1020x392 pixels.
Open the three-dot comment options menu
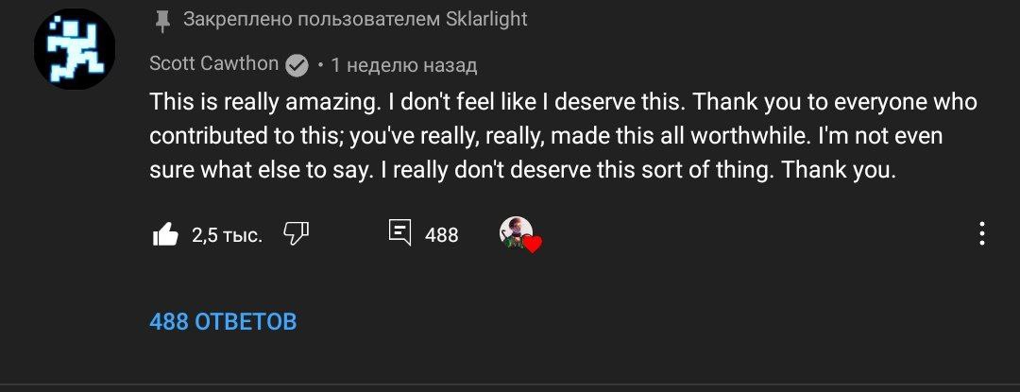[982, 233]
